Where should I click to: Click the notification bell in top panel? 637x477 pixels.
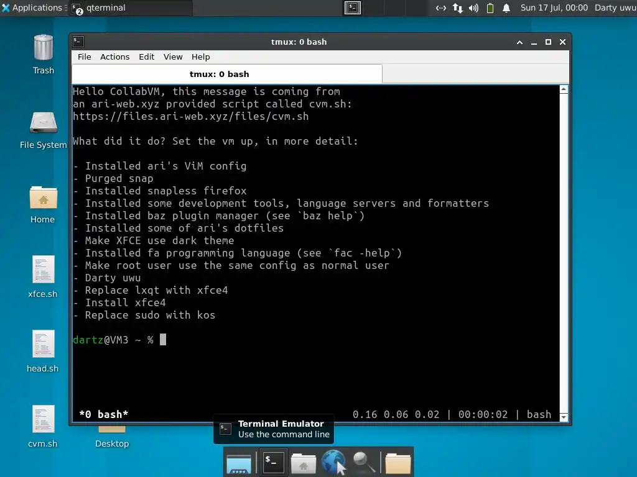click(506, 7)
